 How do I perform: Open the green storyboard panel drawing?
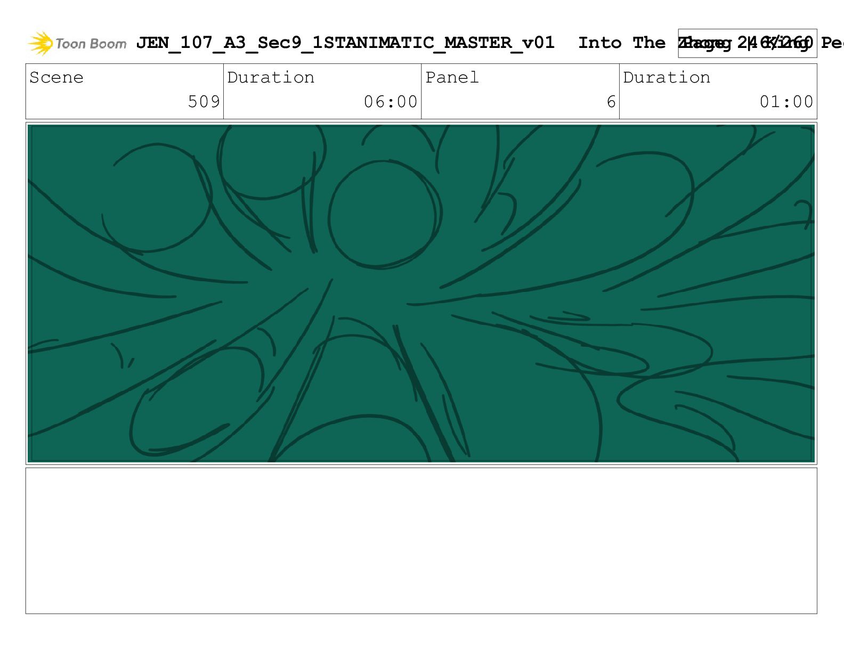(421, 294)
